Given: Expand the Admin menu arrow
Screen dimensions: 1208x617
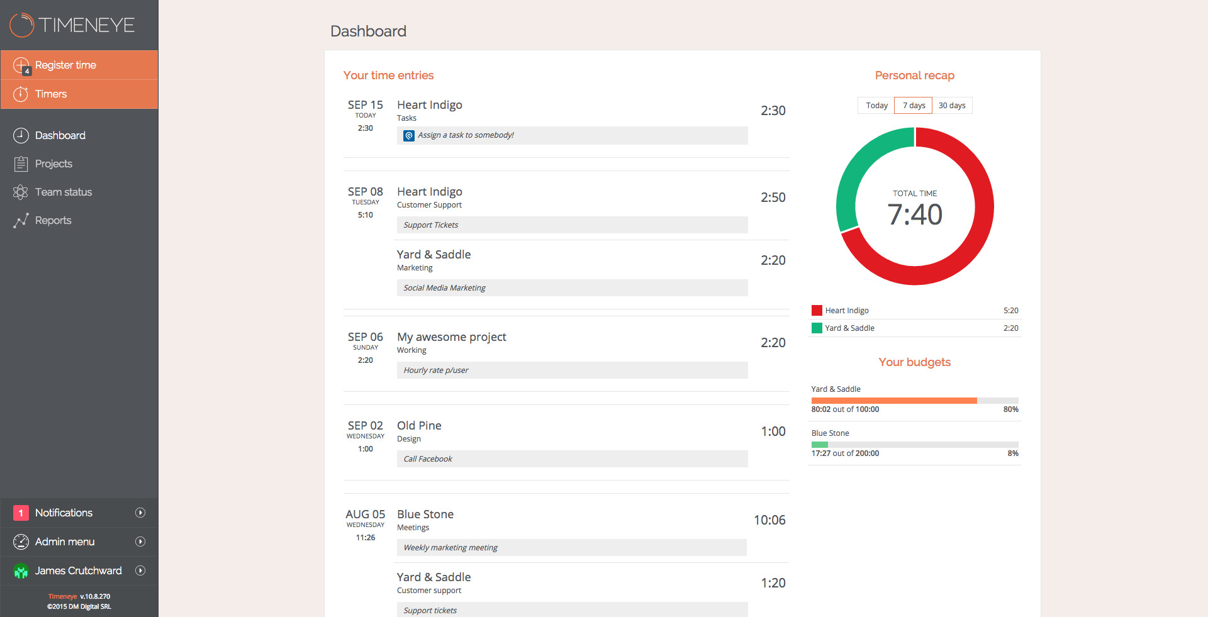Looking at the screenshot, I should (x=140, y=542).
